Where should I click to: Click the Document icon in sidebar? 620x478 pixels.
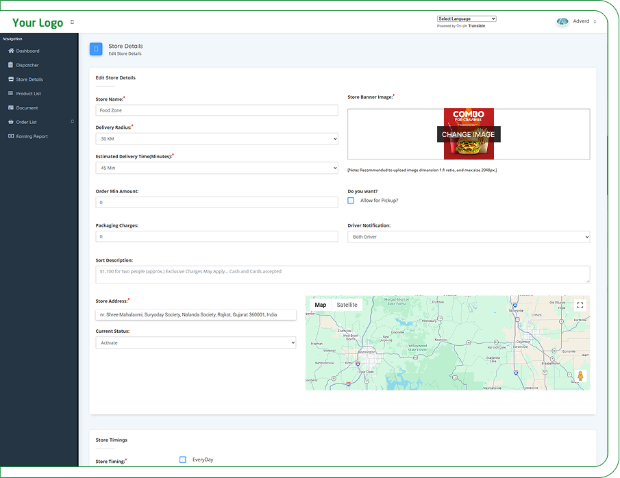coord(11,108)
